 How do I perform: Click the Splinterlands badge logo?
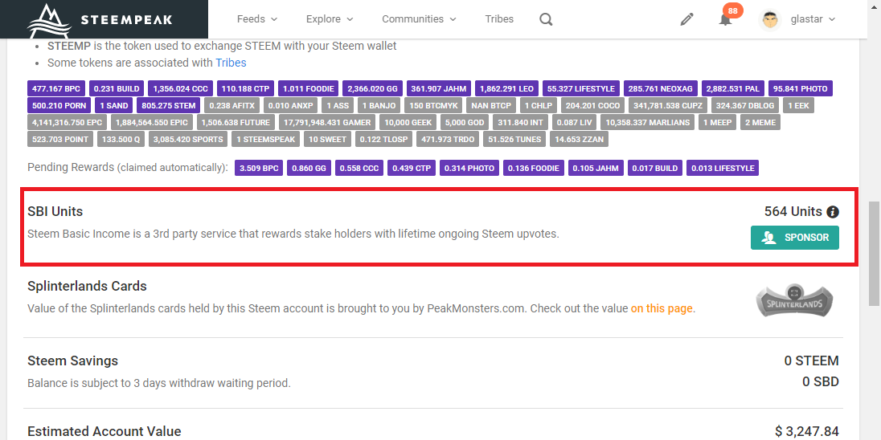795,301
